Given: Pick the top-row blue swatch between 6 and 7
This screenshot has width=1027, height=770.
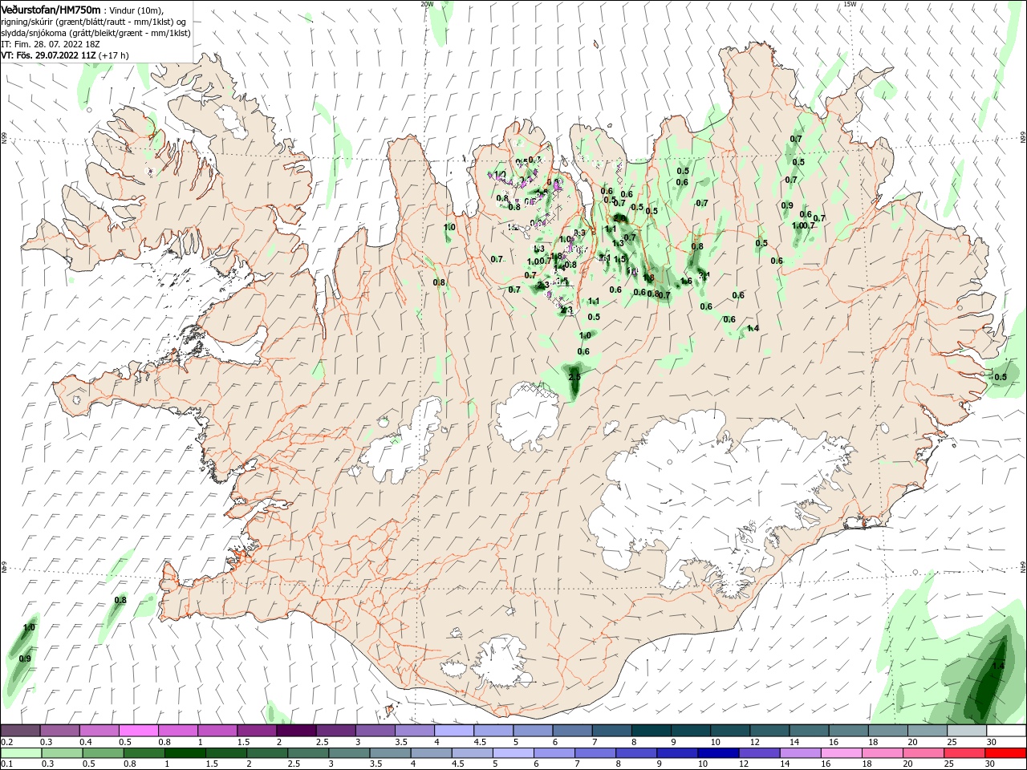Looking at the screenshot, I should pyautogui.click(x=572, y=731).
